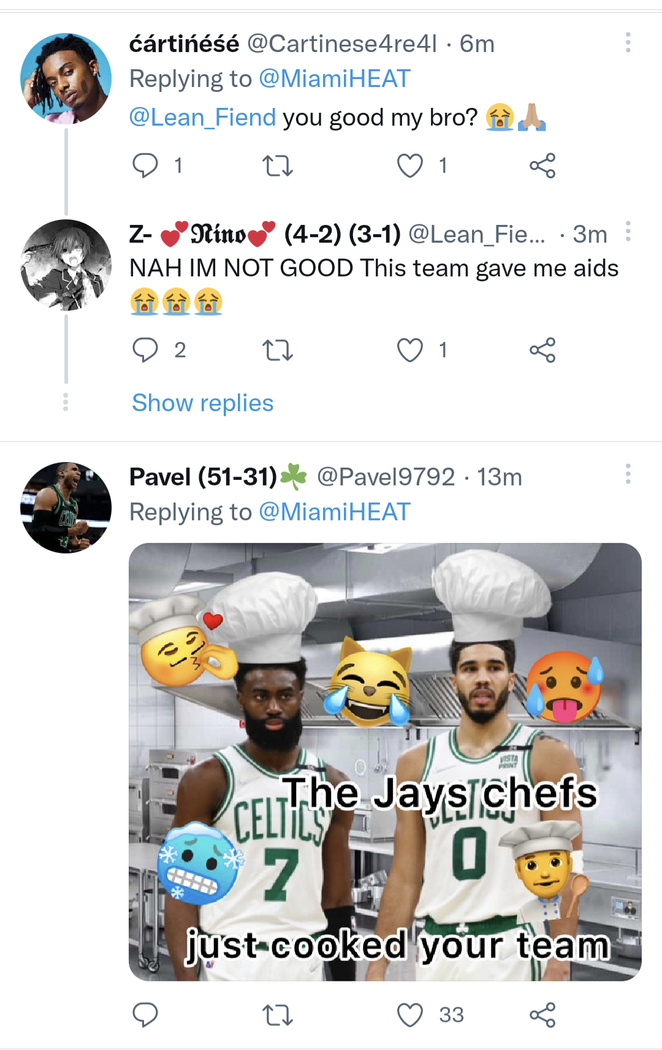The height and width of the screenshot is (1050, 662).
Task: Like the "NAH IM NOT GOOD" tweet
Action: coord(410,350)
